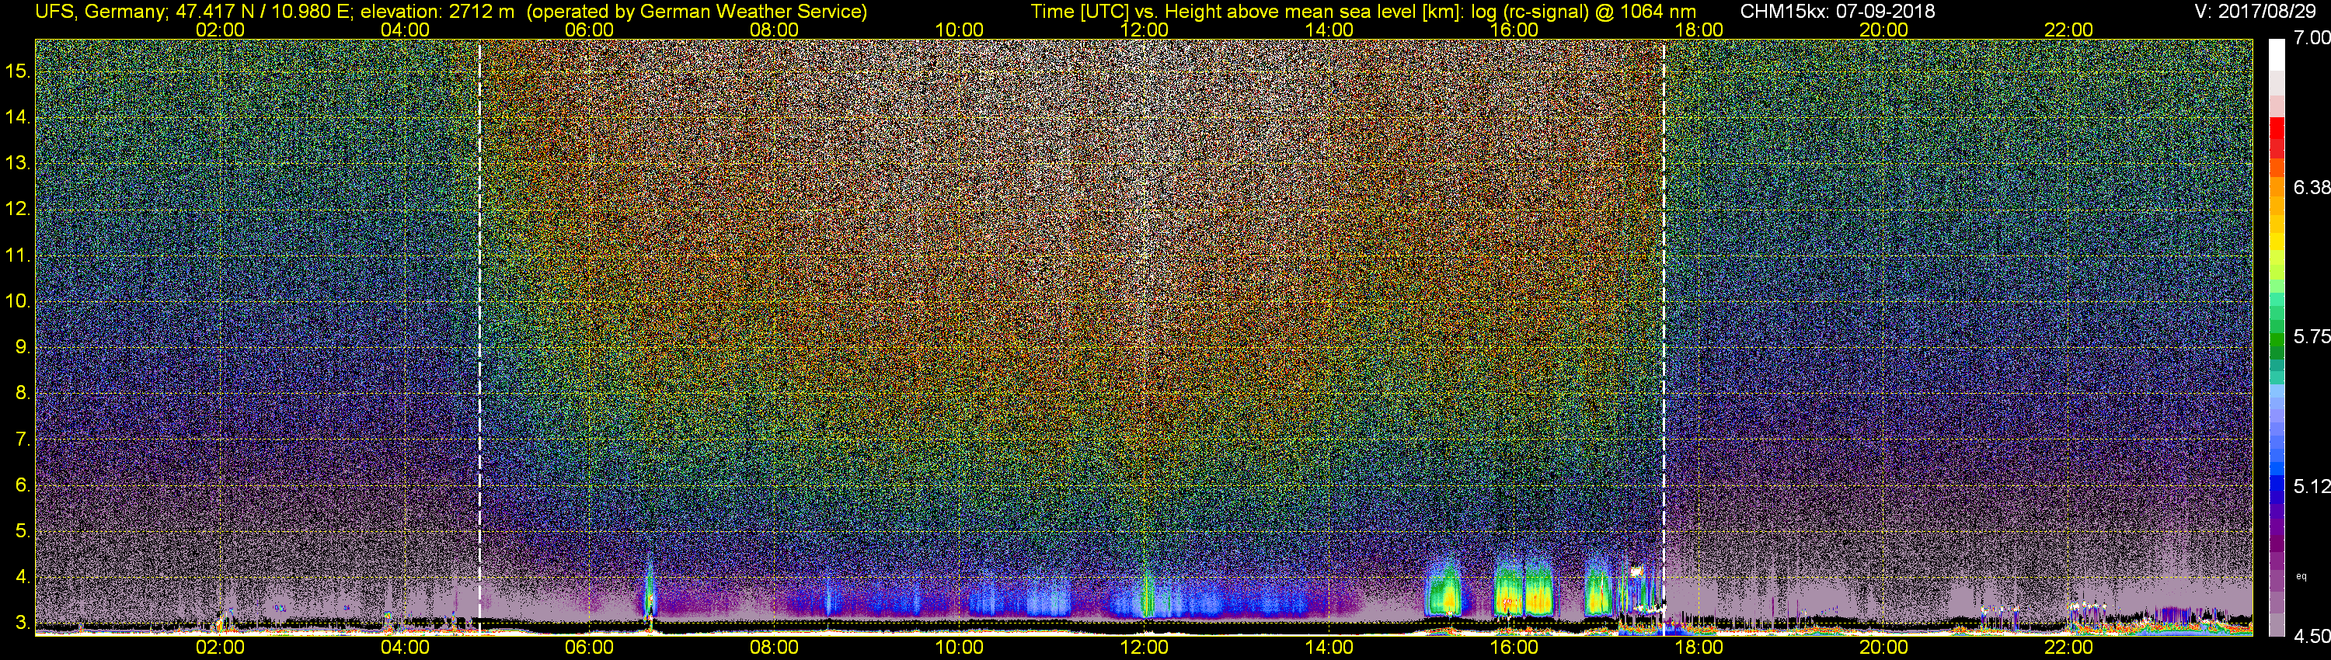Click the 14:00 label on top time axis
The height and width of the screenshot is (660, 2331).
pyautogui.click(x=1329, y=30)
